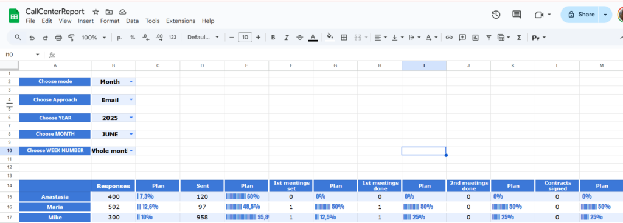The width and height of the screenshot is (623, 223).
Task: Increase font size with plus button
Action: pos(258,38)
